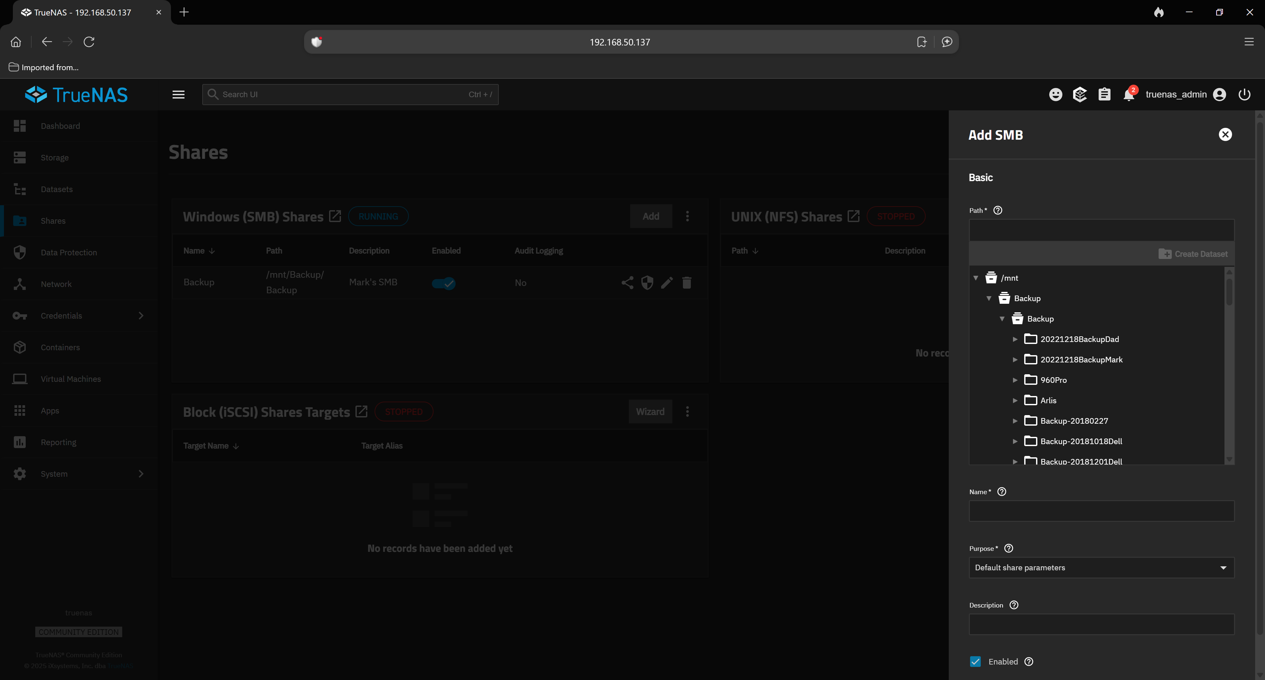This screenshot has height=680, width=1265.
Task: Click the Path input field
Action: (1102, 230)
